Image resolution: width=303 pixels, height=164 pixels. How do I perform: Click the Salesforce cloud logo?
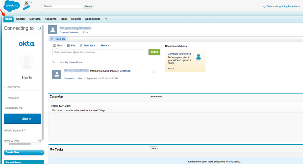(x=12, y=6)
